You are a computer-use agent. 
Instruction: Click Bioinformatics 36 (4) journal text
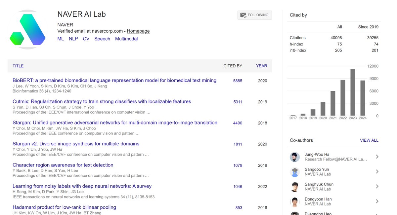(42, 91)
